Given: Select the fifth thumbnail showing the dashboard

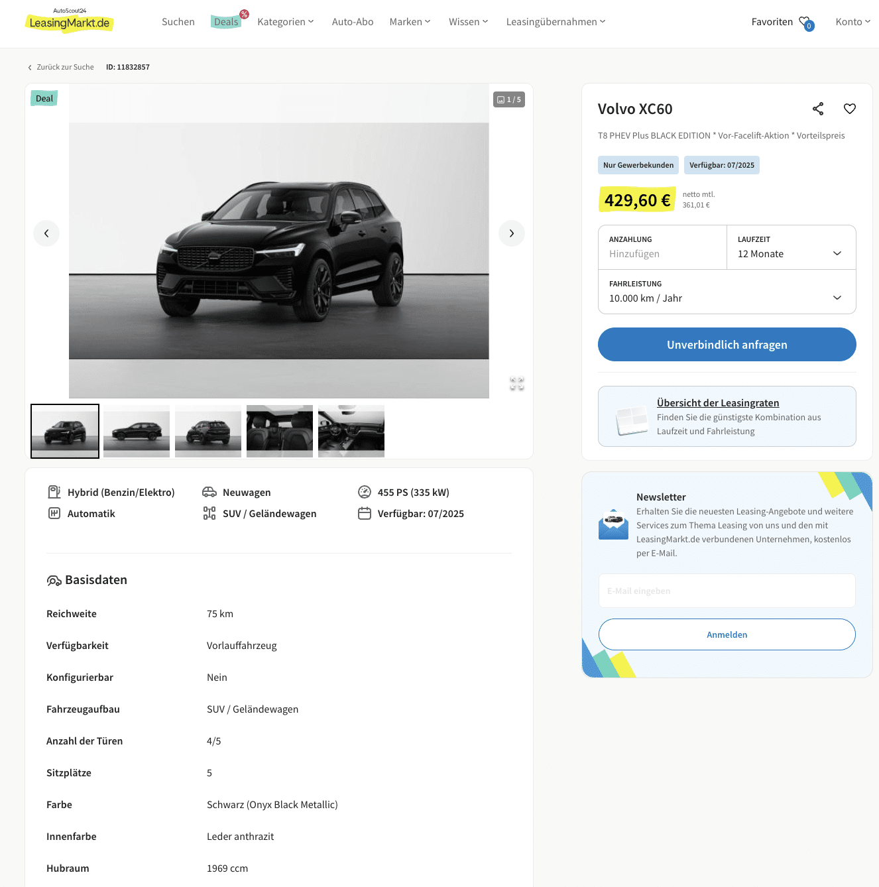Looking at the screenshot, I should pyautogui.click(x=351, y=431).
